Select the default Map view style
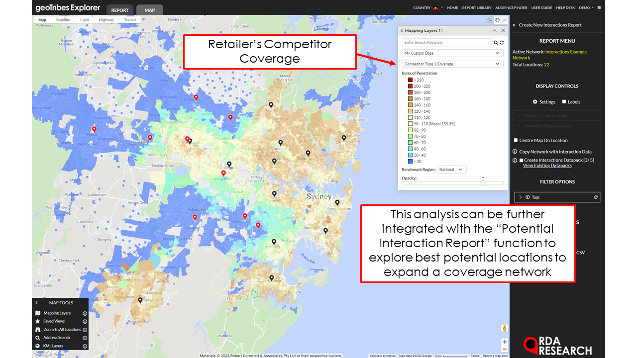This screenshot has width=637, height=358. pyautogui.click(x=42, y=20)
